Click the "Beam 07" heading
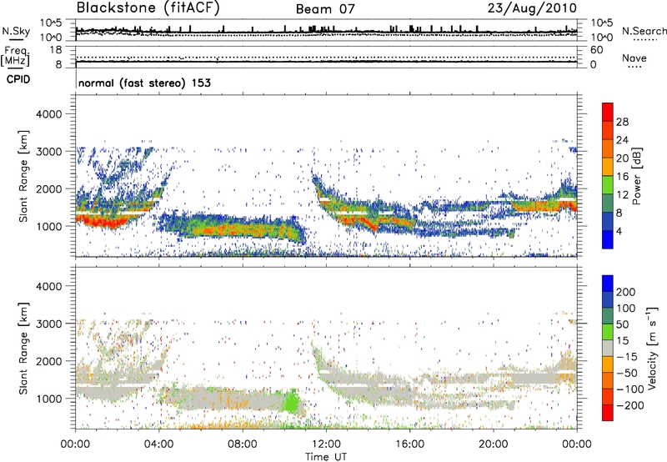The height and width of the screenshot is (462, 667). pyautogui.click(x=325, y=9)
